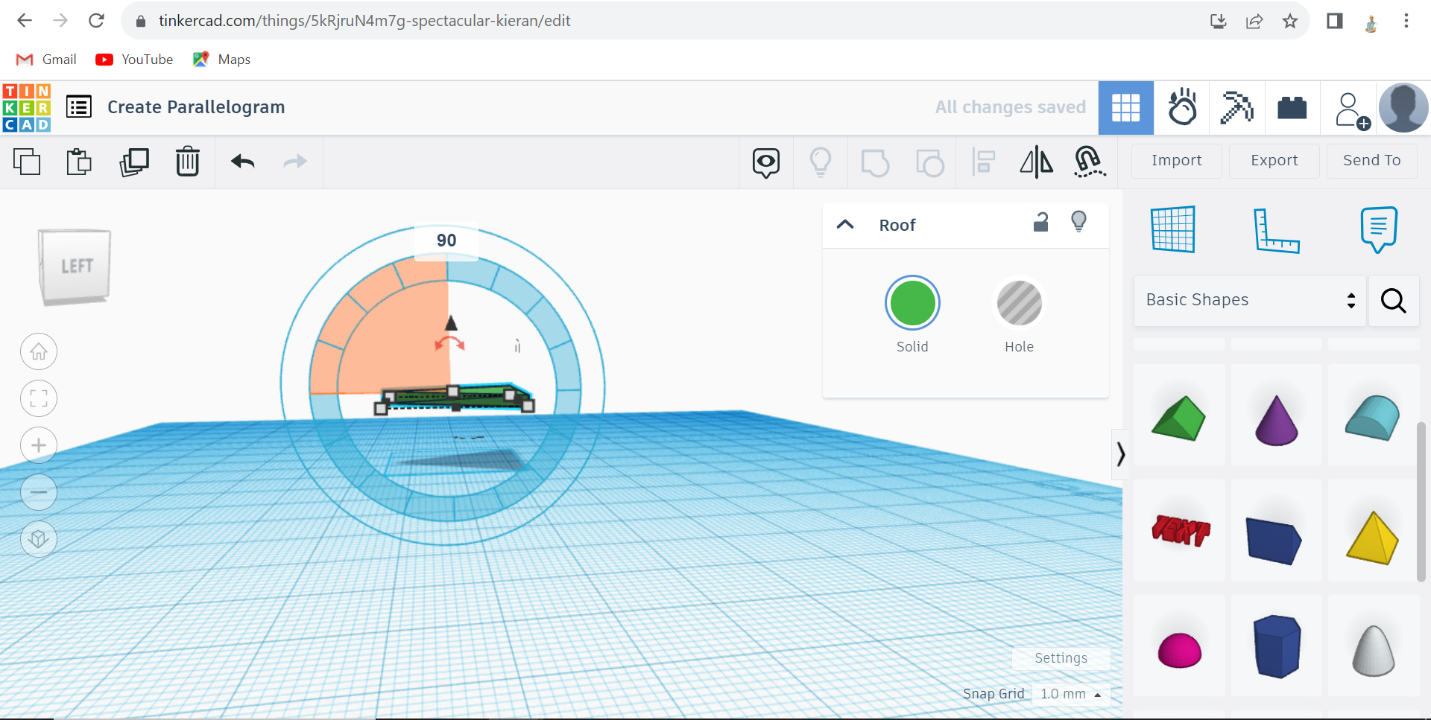Undo the last action
The image size is (1431, 720).
point(243,162)
